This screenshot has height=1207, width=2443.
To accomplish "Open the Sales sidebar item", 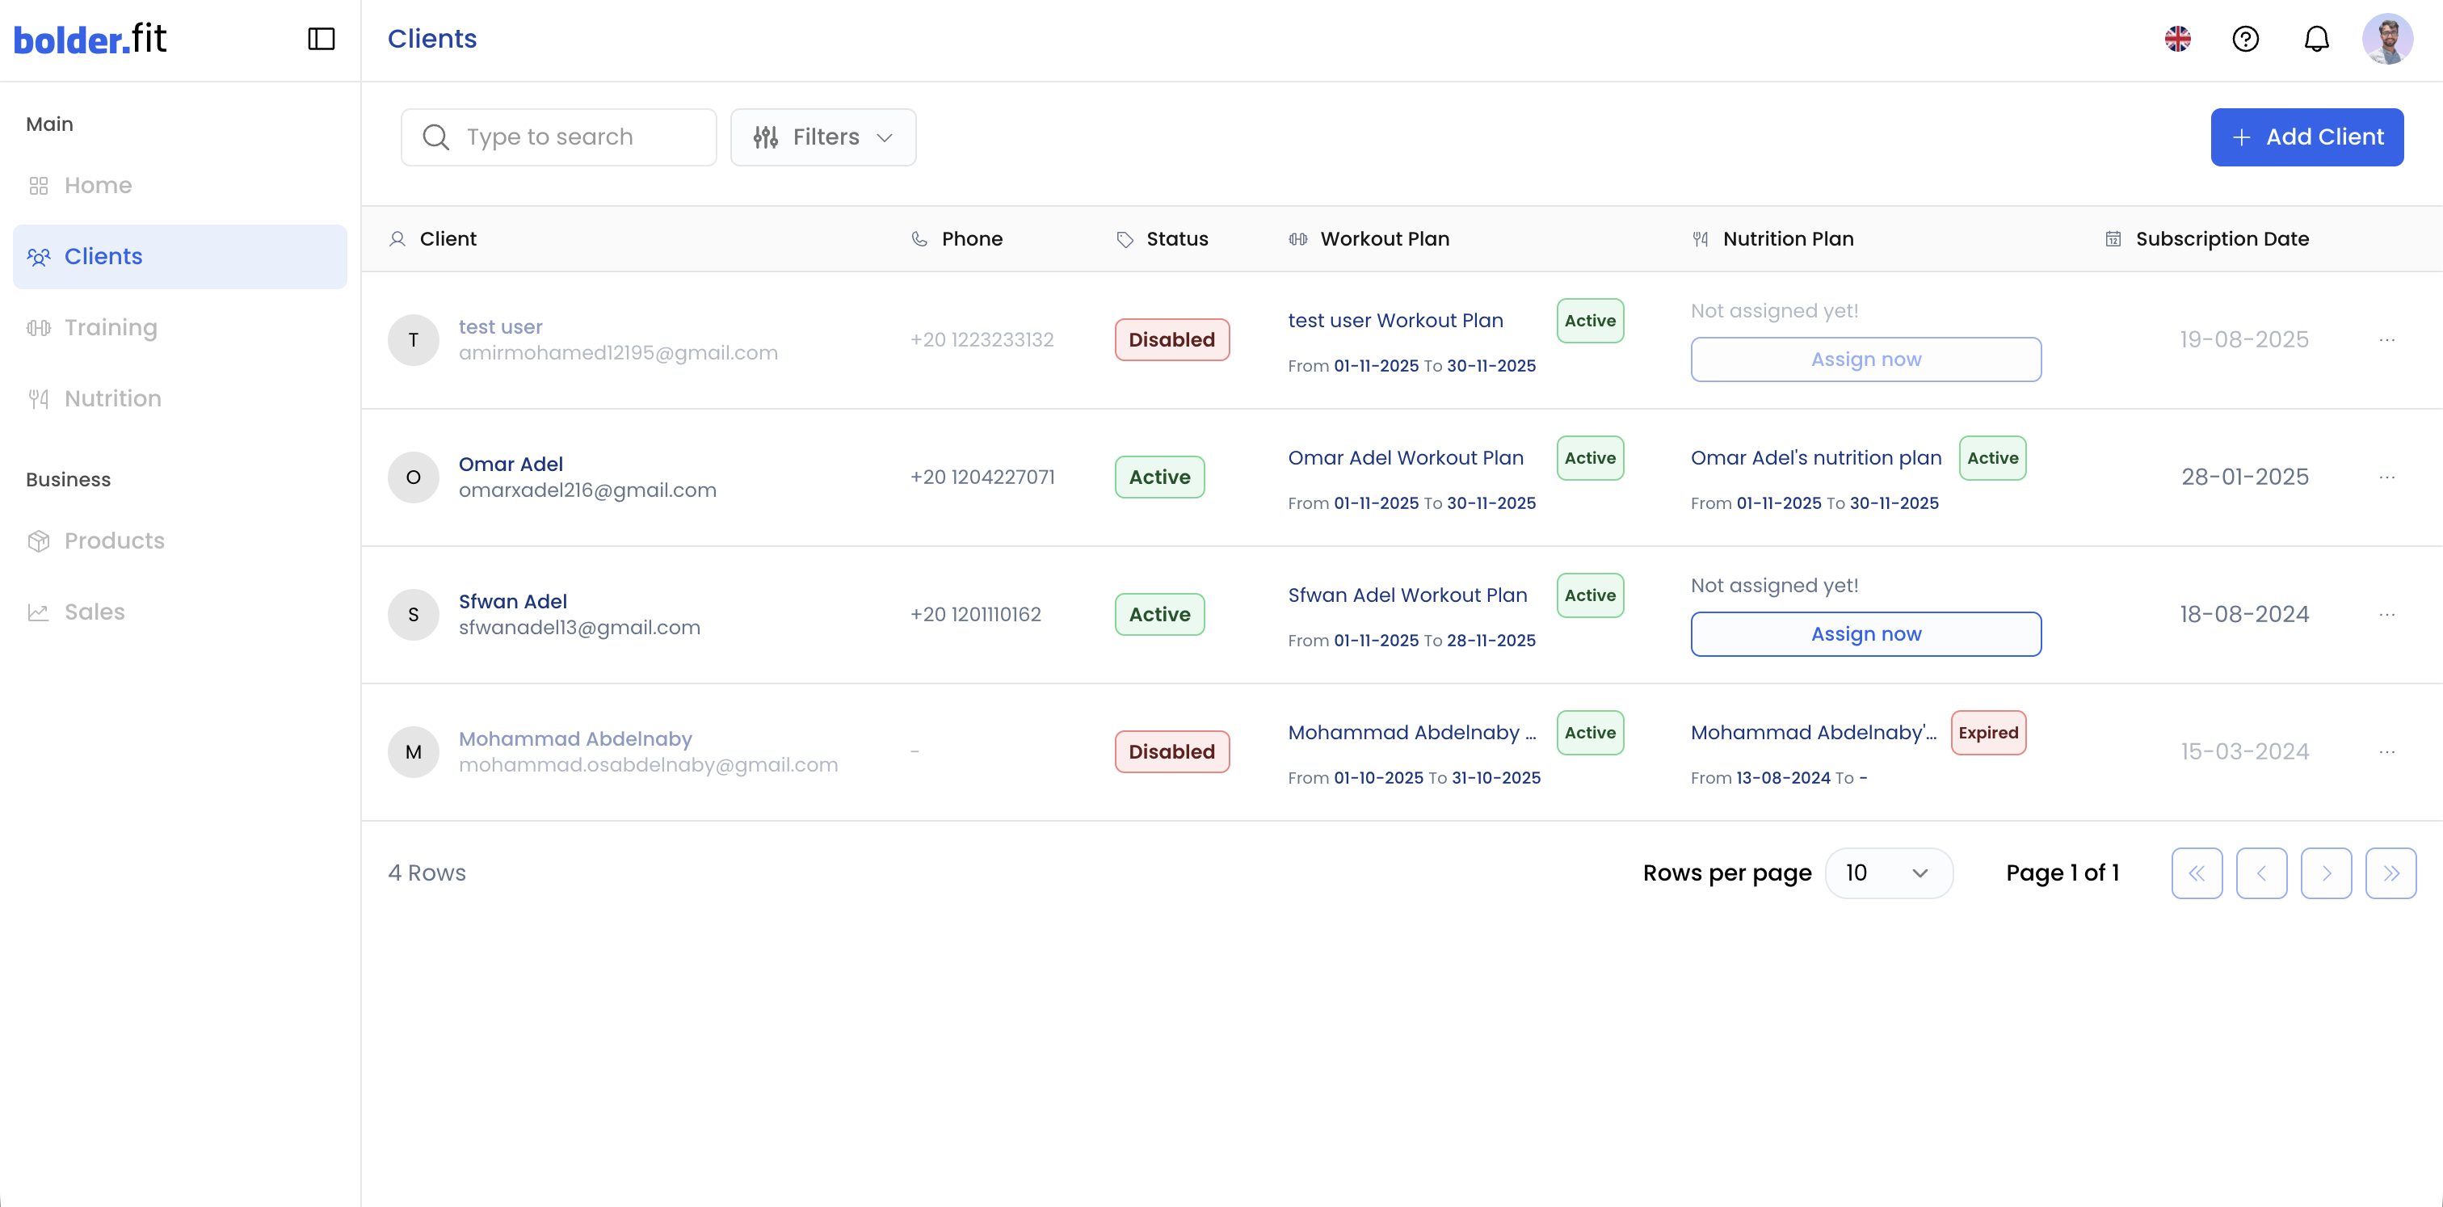I will (94, 612).
